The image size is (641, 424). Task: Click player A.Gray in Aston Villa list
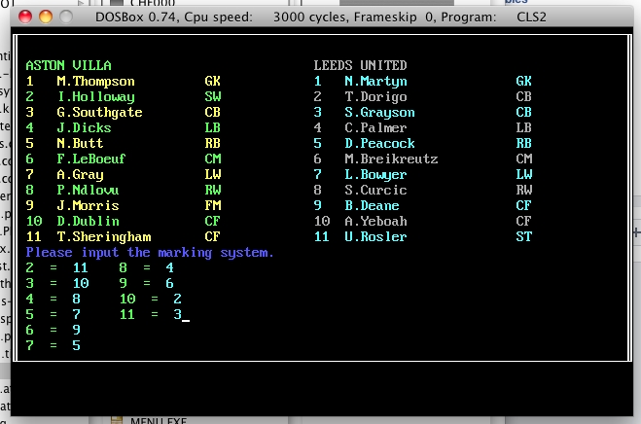(x=80, y=175)
